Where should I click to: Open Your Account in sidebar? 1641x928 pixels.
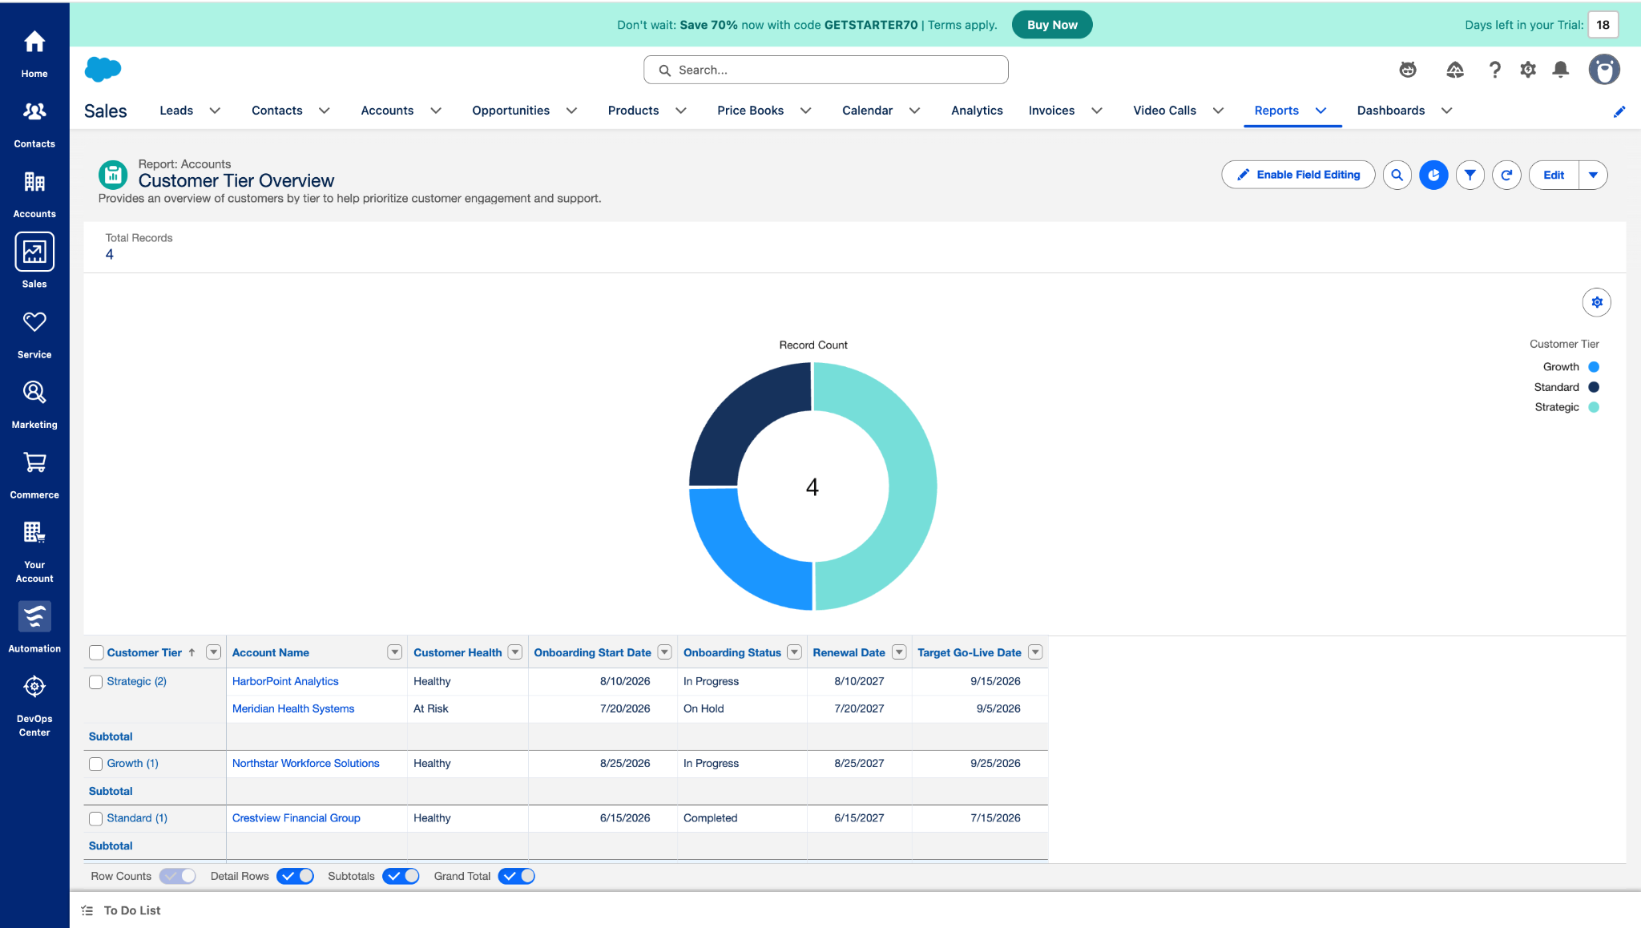click(34, 551)
